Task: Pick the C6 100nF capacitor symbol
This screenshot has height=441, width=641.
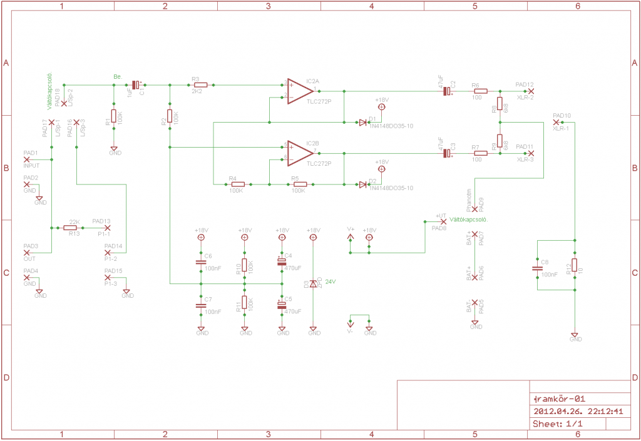Action: click(201, 262)
